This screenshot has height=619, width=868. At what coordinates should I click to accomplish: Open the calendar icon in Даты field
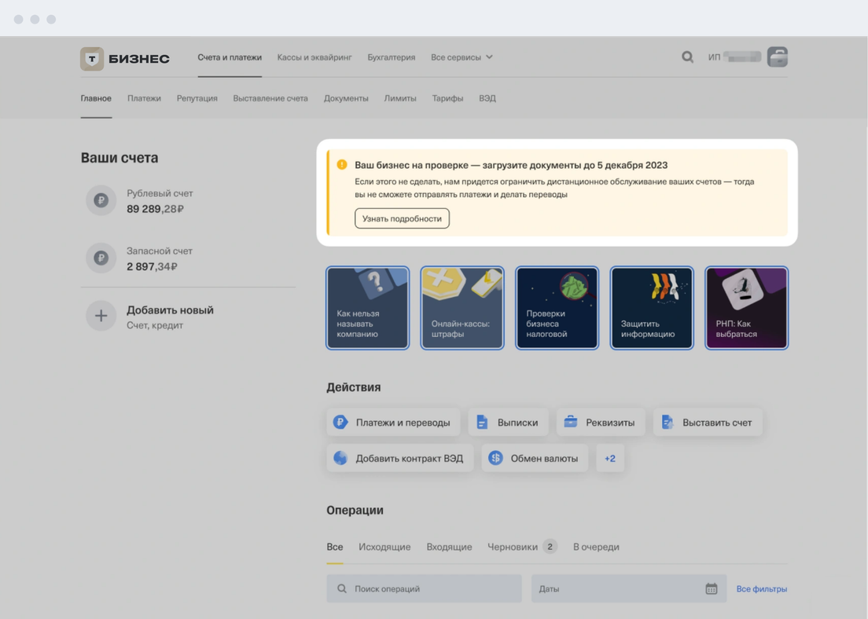pyautogui.click(x=711, y=588)
